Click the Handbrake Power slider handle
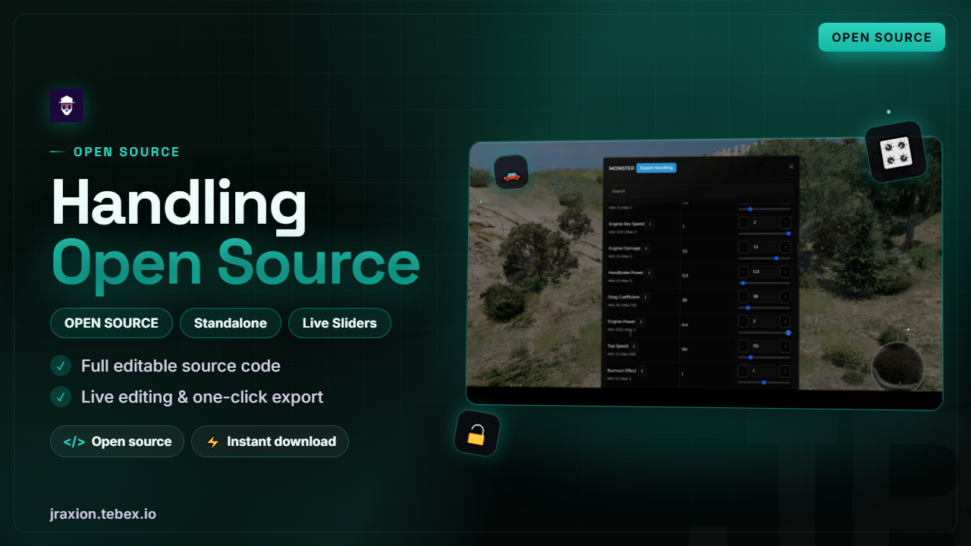 [743, 283]
